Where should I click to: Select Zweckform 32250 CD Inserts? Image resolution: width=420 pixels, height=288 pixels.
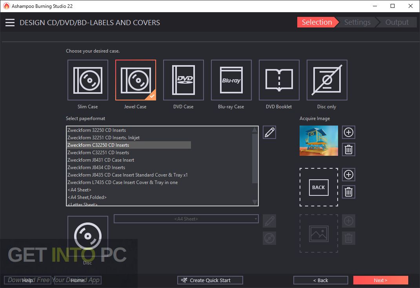[x=129, y=130]
